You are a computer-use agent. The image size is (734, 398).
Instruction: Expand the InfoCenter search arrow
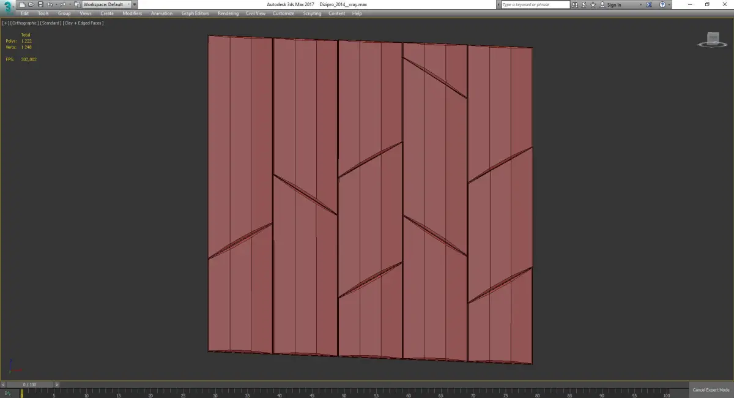click(x=498, y=4)
